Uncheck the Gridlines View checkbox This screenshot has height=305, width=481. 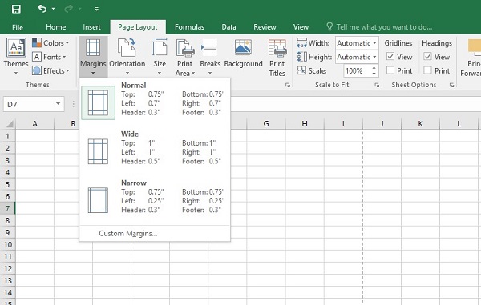[x=390, y=57]
